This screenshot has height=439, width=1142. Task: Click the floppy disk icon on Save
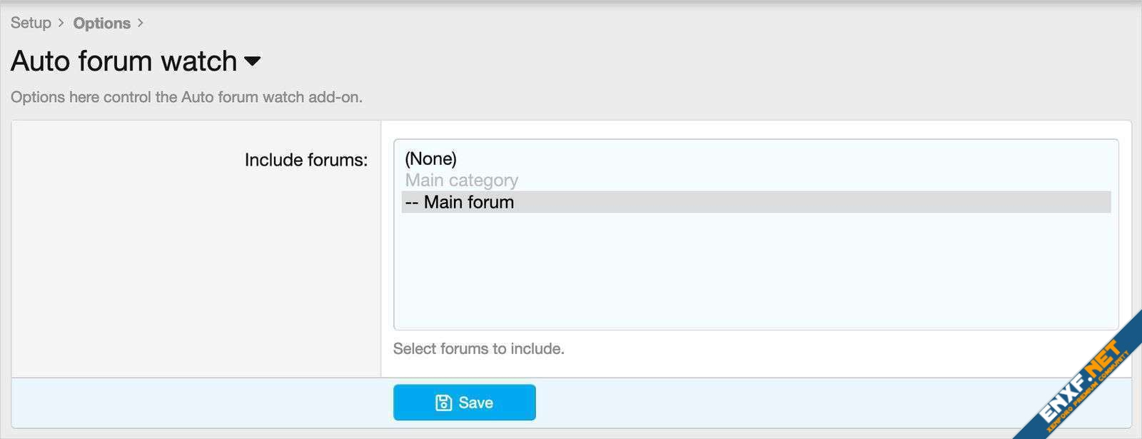tap(443, 403)
